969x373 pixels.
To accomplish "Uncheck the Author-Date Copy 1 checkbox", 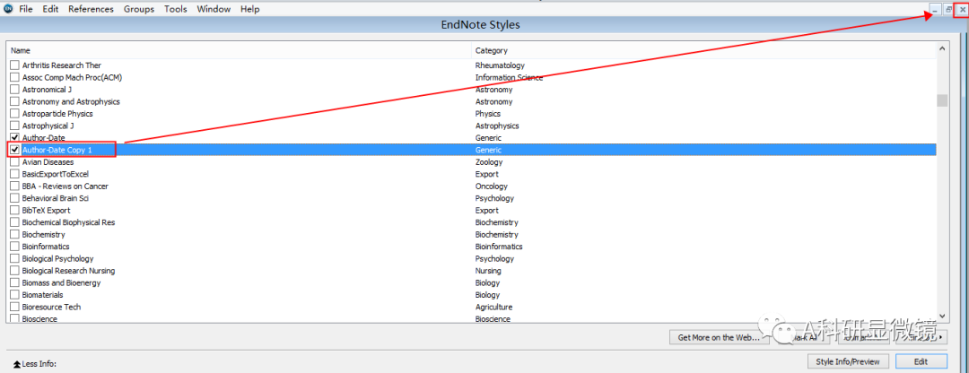I will click(x=15, y=150).
